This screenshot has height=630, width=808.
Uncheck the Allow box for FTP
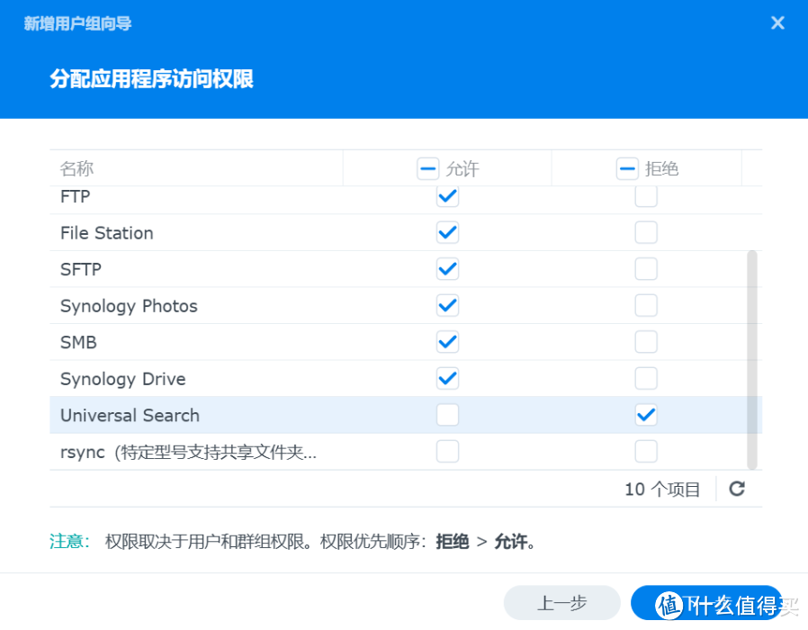pos(447,196)
